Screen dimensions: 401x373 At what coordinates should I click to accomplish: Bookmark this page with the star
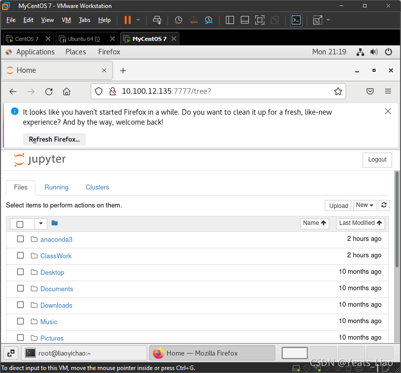point(338,91)
